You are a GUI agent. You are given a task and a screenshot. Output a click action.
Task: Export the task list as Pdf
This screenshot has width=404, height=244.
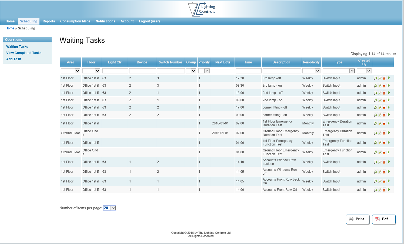[384, 219]
